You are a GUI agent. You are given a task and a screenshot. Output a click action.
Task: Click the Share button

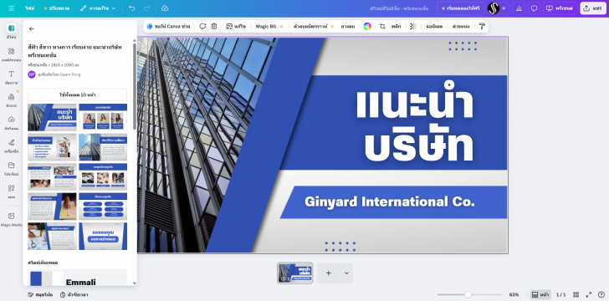593,8
